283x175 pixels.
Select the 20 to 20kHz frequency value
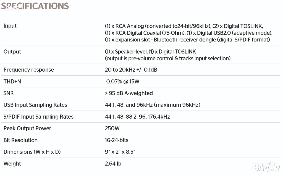131,70
